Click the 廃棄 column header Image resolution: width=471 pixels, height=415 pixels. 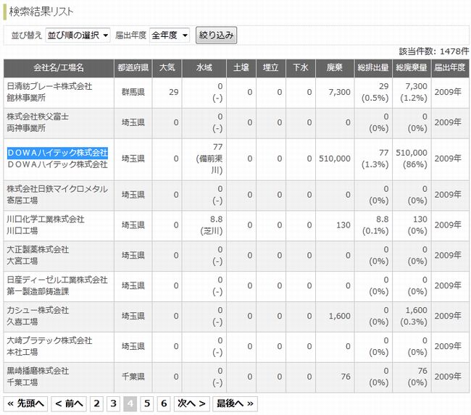coord(335,68)
